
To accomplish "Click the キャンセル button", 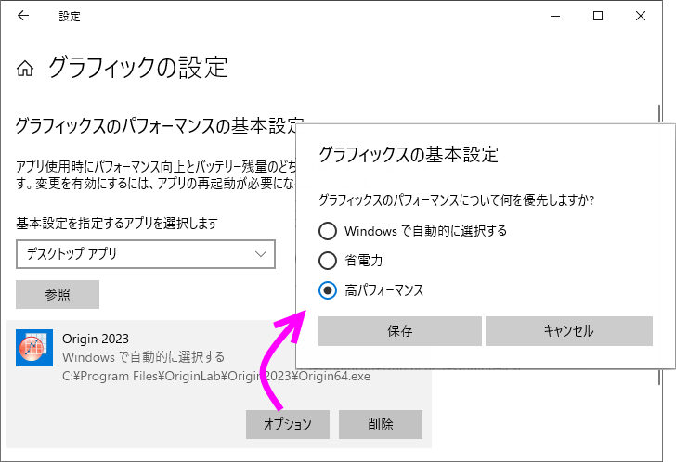I will click(x=569, y=331).
